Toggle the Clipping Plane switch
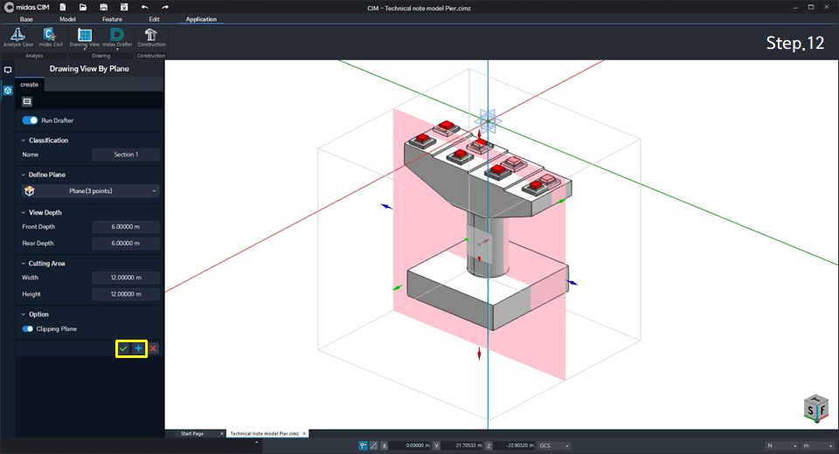Viewport: 839px width, 454px height. [28, 329]
